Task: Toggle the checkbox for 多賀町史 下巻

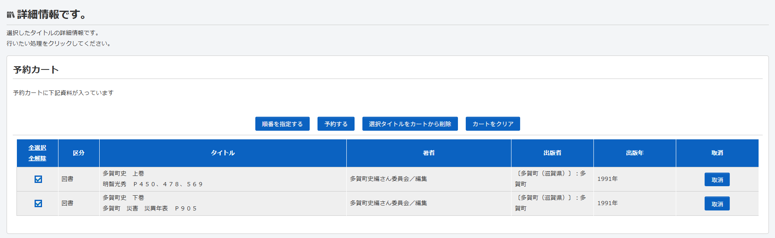Action: pos(38,203)
